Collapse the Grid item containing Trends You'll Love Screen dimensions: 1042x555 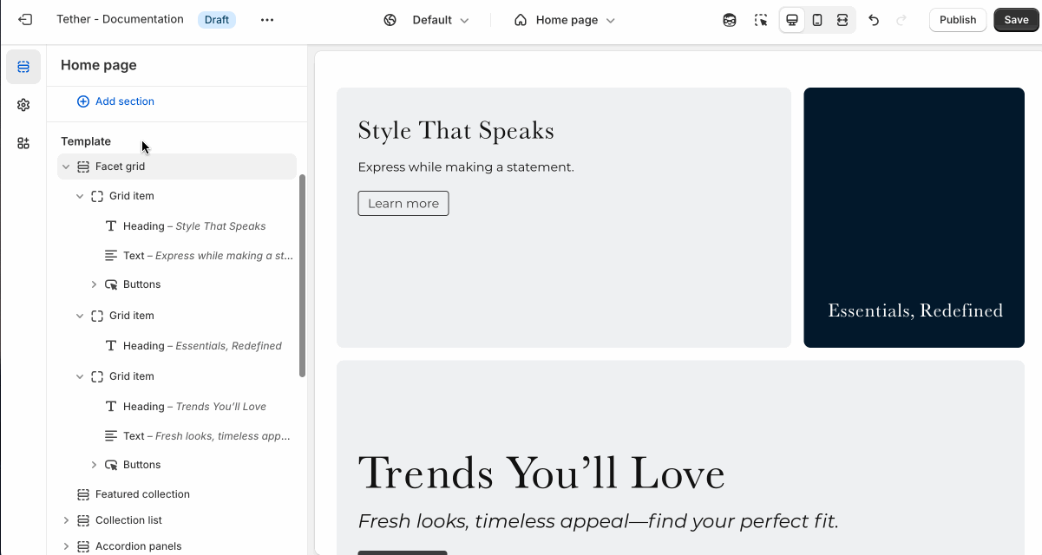[x=80, y=376]
